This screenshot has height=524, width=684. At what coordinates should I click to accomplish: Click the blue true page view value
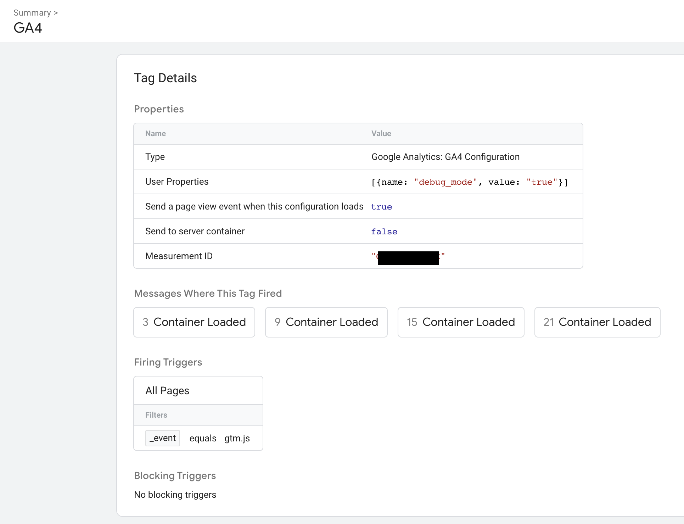381,207
